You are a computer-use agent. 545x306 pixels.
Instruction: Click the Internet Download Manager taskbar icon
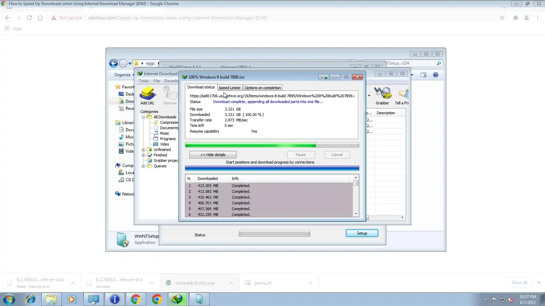(177, 299)
